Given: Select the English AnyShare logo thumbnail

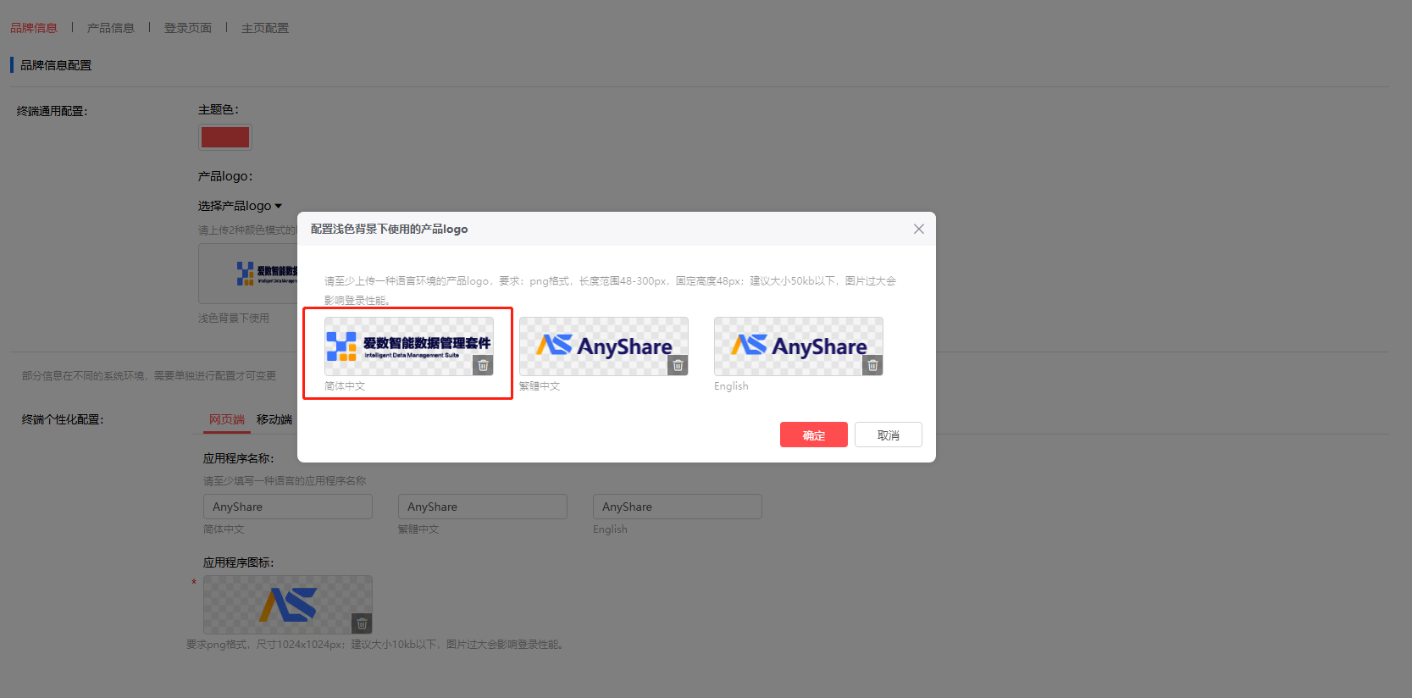Looking at the screenshot, I should 799,346.
